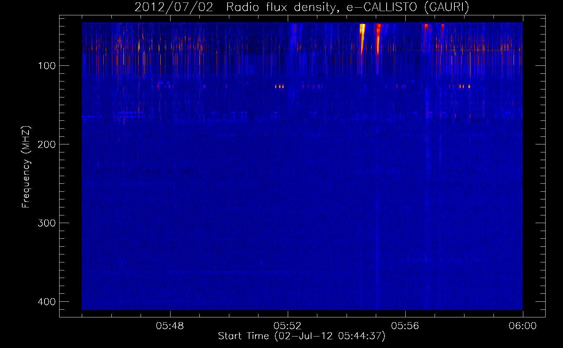Click the 05:52 time tick label
This screenshot has width=563, height=348.
287,326
